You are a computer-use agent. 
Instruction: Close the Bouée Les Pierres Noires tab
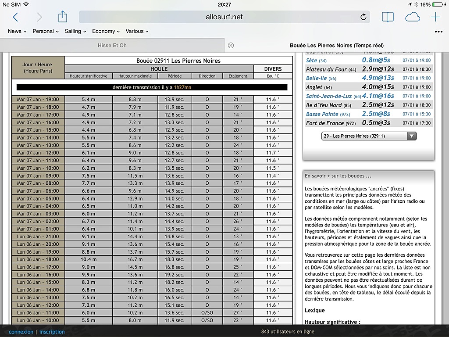click(231, 45)
